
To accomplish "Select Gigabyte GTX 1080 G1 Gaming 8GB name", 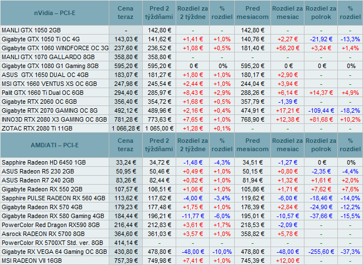I will coord(50,66).
